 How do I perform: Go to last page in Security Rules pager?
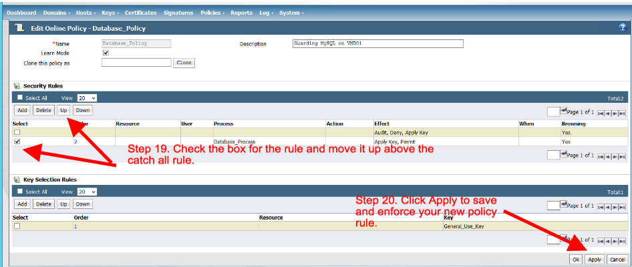(622, 113)
